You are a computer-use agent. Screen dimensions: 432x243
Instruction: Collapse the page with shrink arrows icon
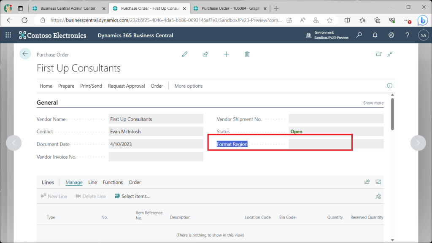(x=390, y=54)
